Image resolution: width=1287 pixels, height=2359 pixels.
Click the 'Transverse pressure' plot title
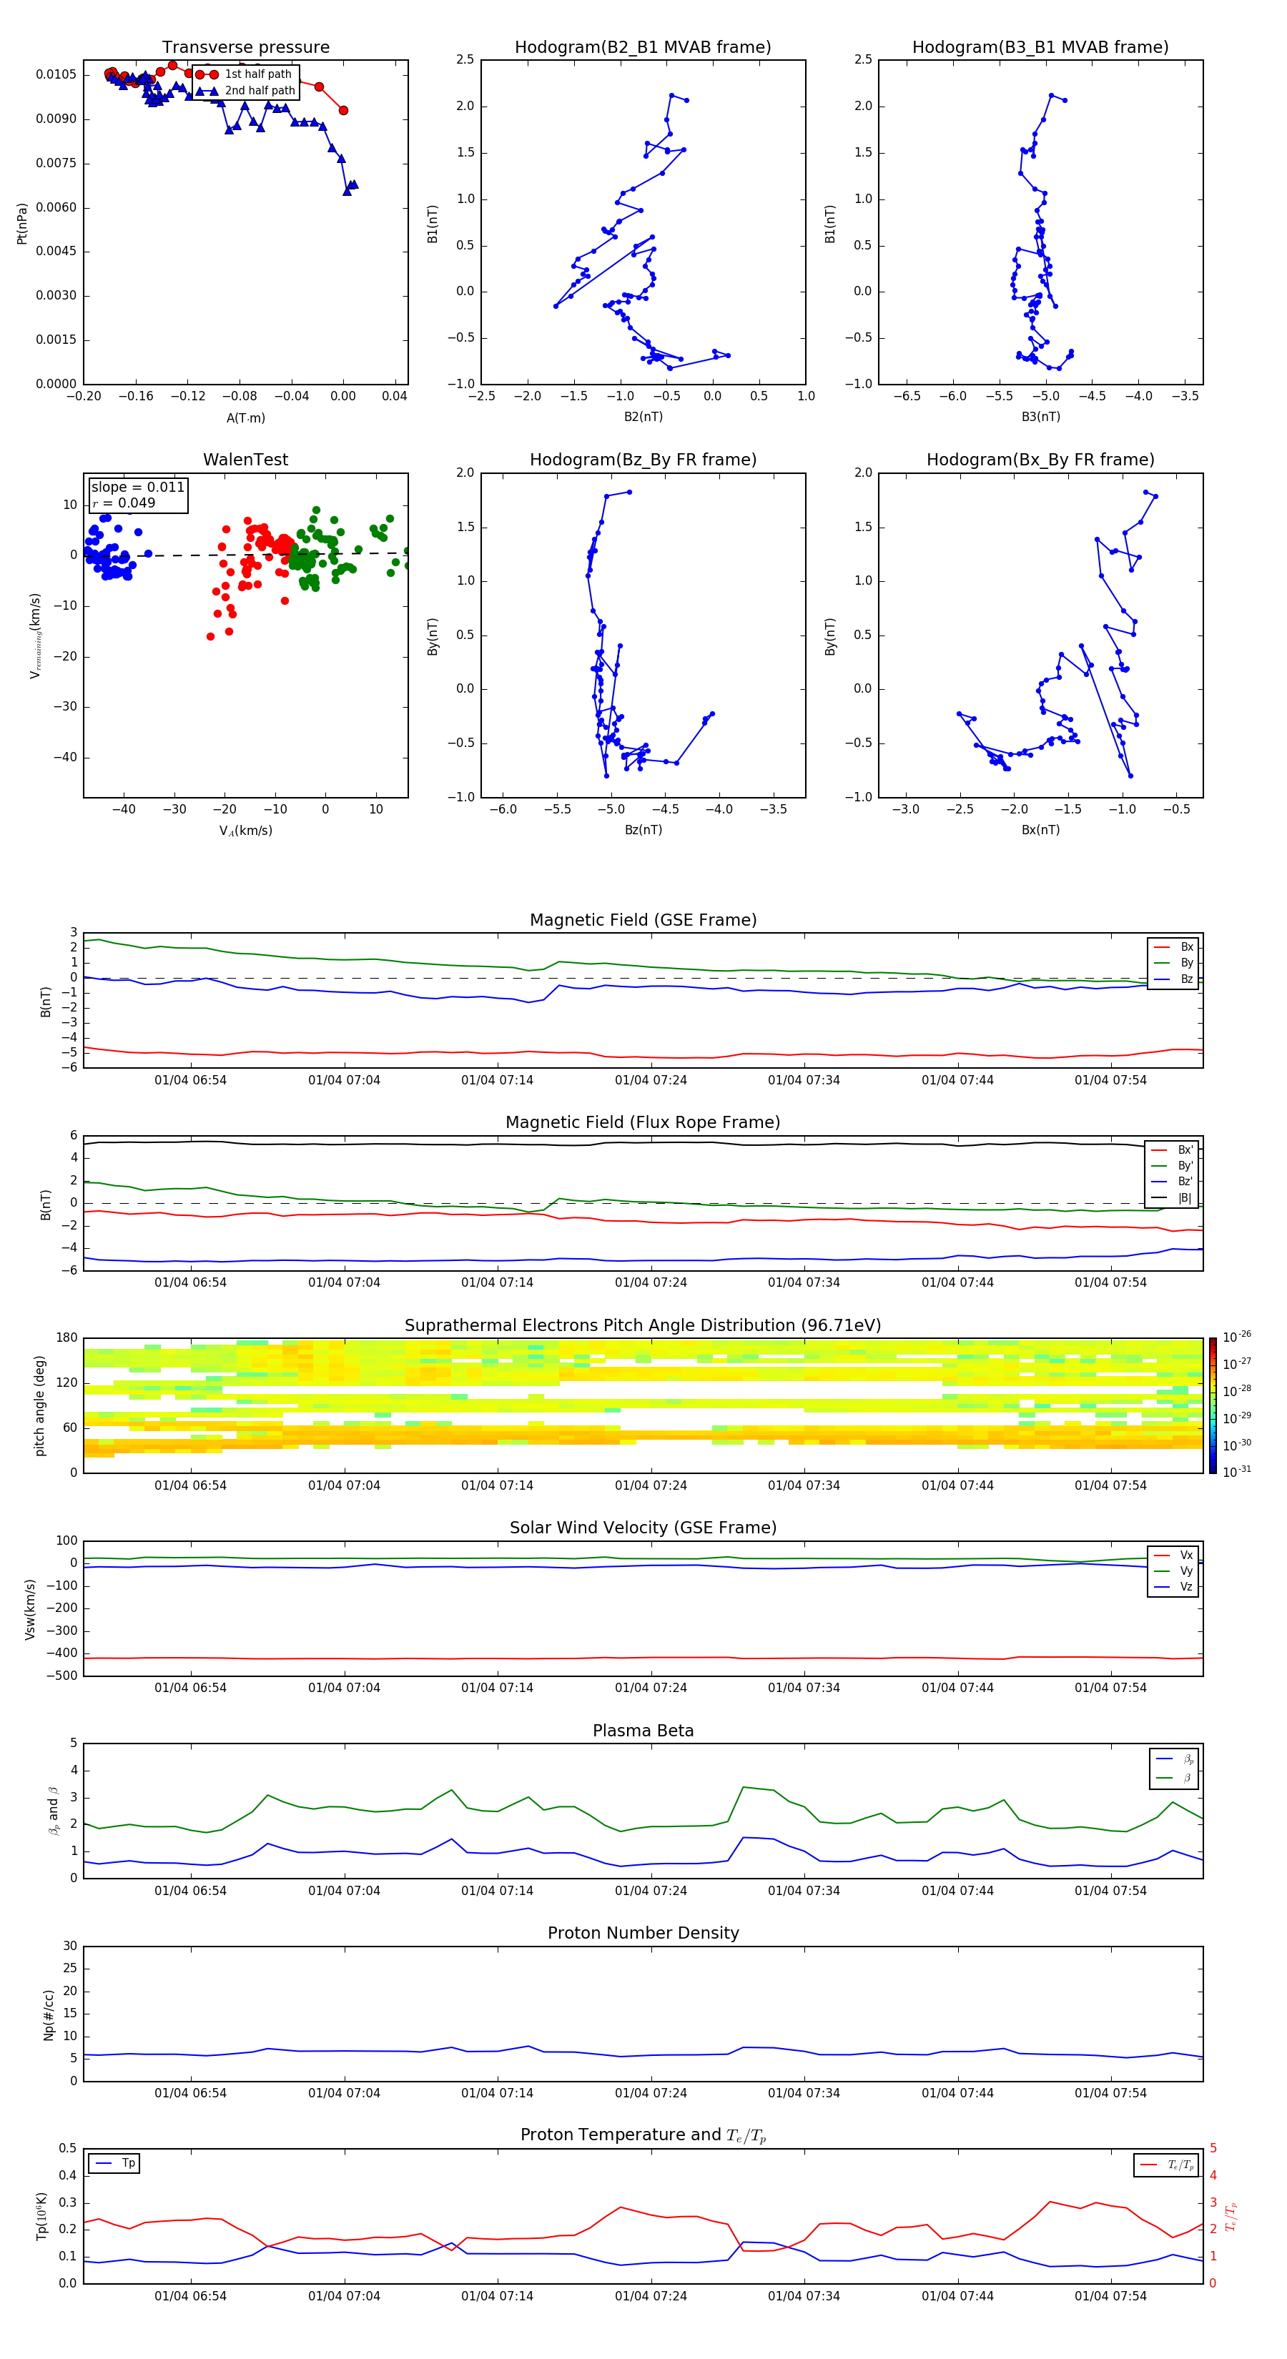pos(245,48)
